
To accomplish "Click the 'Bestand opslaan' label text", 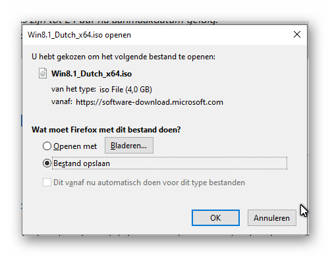I will tap(82, 163).
